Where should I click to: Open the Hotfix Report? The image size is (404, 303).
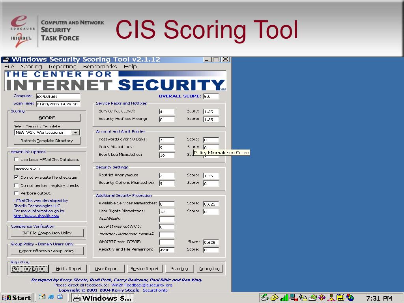pos(69,269)
